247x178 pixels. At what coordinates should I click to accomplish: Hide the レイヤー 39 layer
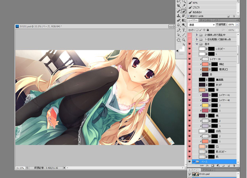190,59
